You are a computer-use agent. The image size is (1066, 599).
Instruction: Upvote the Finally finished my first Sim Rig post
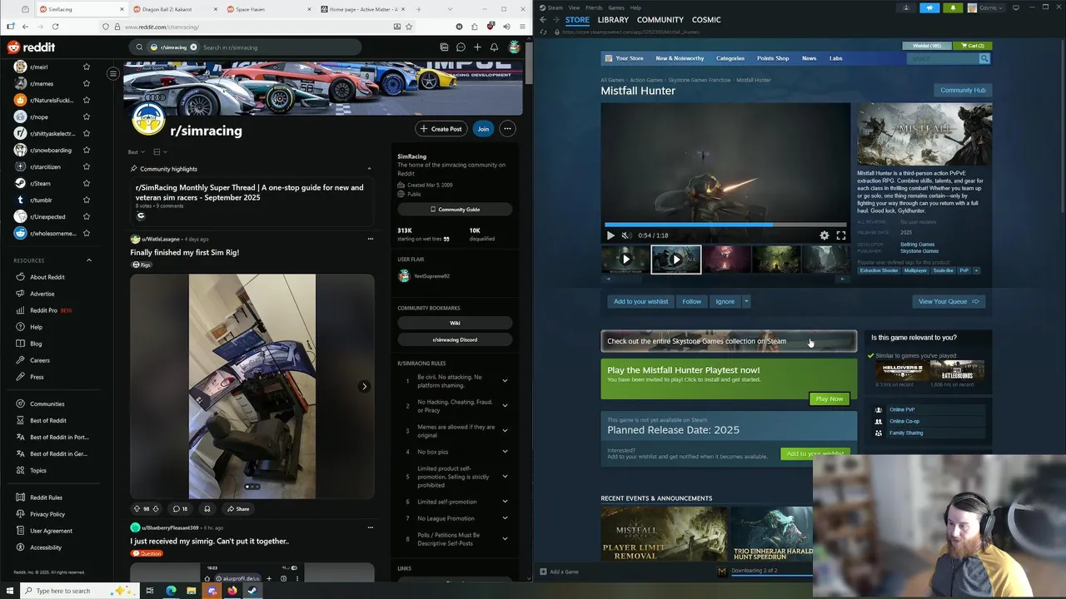[137, 509]
